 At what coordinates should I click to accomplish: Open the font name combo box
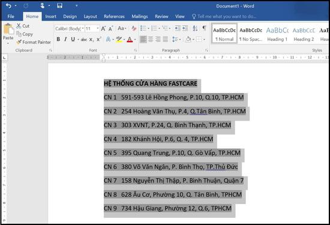[x=70, y=29]
